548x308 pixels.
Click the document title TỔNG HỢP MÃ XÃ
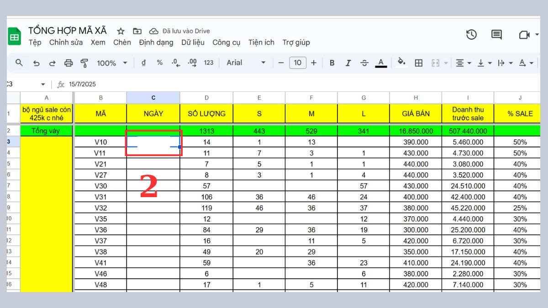pos(68,31)
